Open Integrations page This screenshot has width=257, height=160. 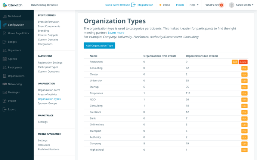click(x=45, y=44)
